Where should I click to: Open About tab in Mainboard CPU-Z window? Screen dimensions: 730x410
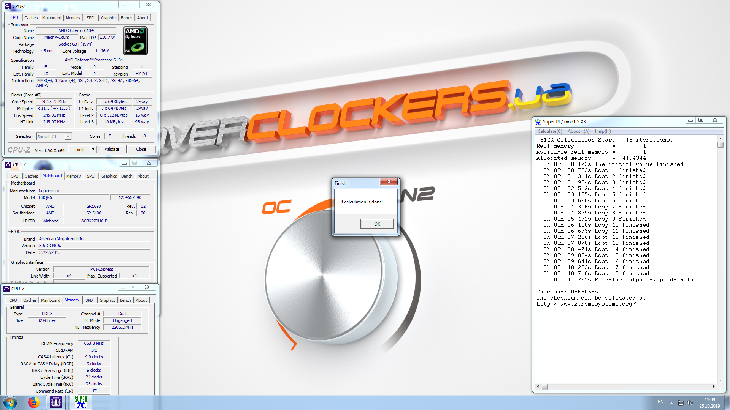[x=143, y=176]
